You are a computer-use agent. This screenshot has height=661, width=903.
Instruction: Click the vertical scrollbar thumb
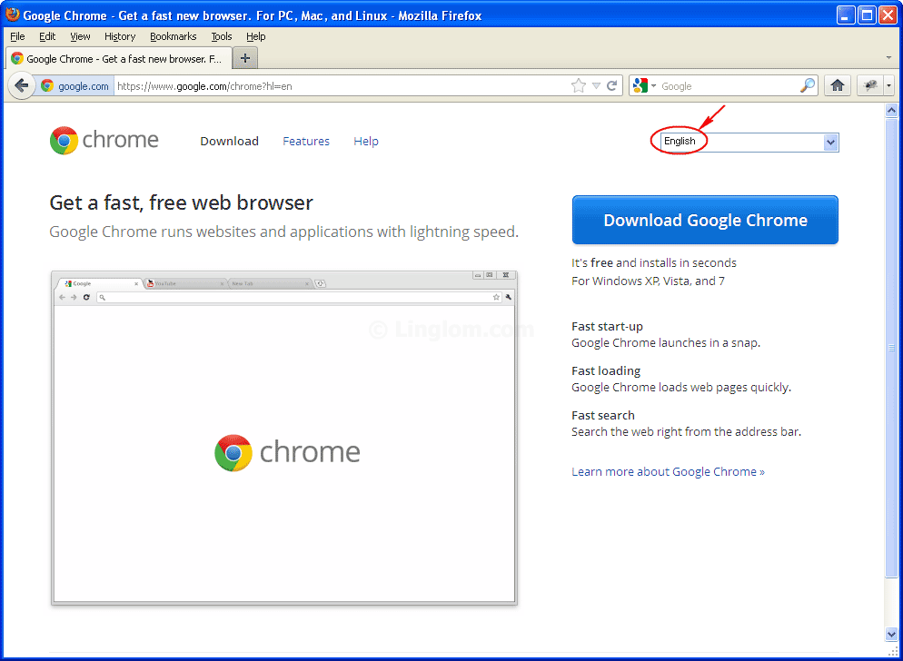891,347
